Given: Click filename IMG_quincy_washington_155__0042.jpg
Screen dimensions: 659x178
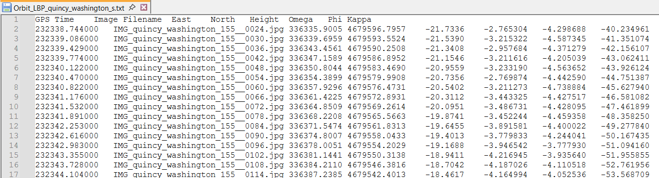Looking at the screenshot, I should pyautogui.click(x=198, y=58).
